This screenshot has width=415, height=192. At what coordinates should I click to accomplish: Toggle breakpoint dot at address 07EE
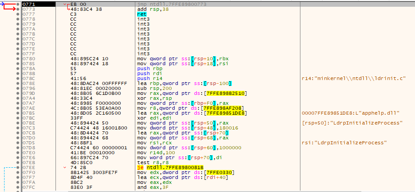tap(18, 167)
